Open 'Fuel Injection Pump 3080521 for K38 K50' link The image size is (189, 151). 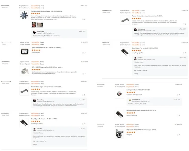tap(138, 90)
